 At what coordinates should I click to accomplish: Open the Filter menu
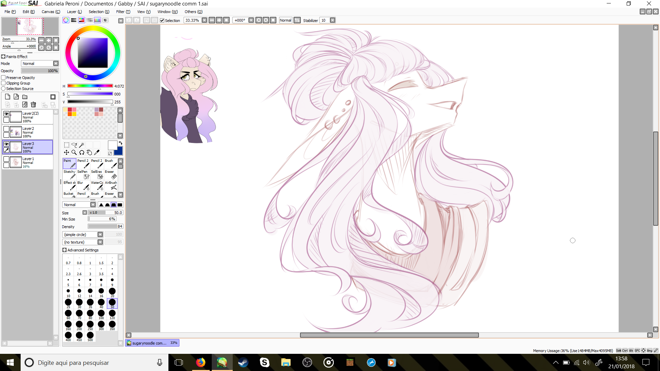(123, 12)
